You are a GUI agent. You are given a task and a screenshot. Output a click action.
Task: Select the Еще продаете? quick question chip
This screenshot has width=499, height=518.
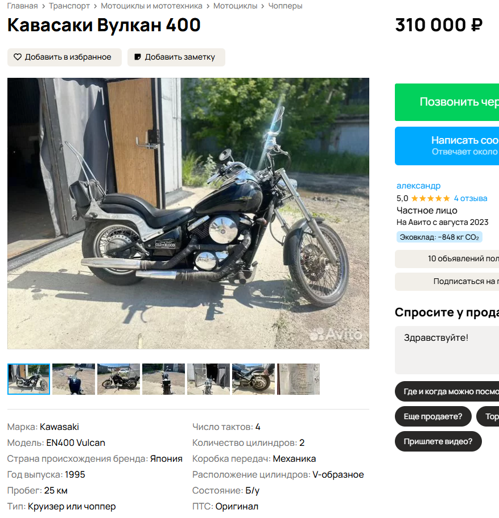[433, 416]
